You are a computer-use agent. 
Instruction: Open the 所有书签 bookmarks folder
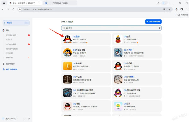pyautogui.click(x=183, y=15)
